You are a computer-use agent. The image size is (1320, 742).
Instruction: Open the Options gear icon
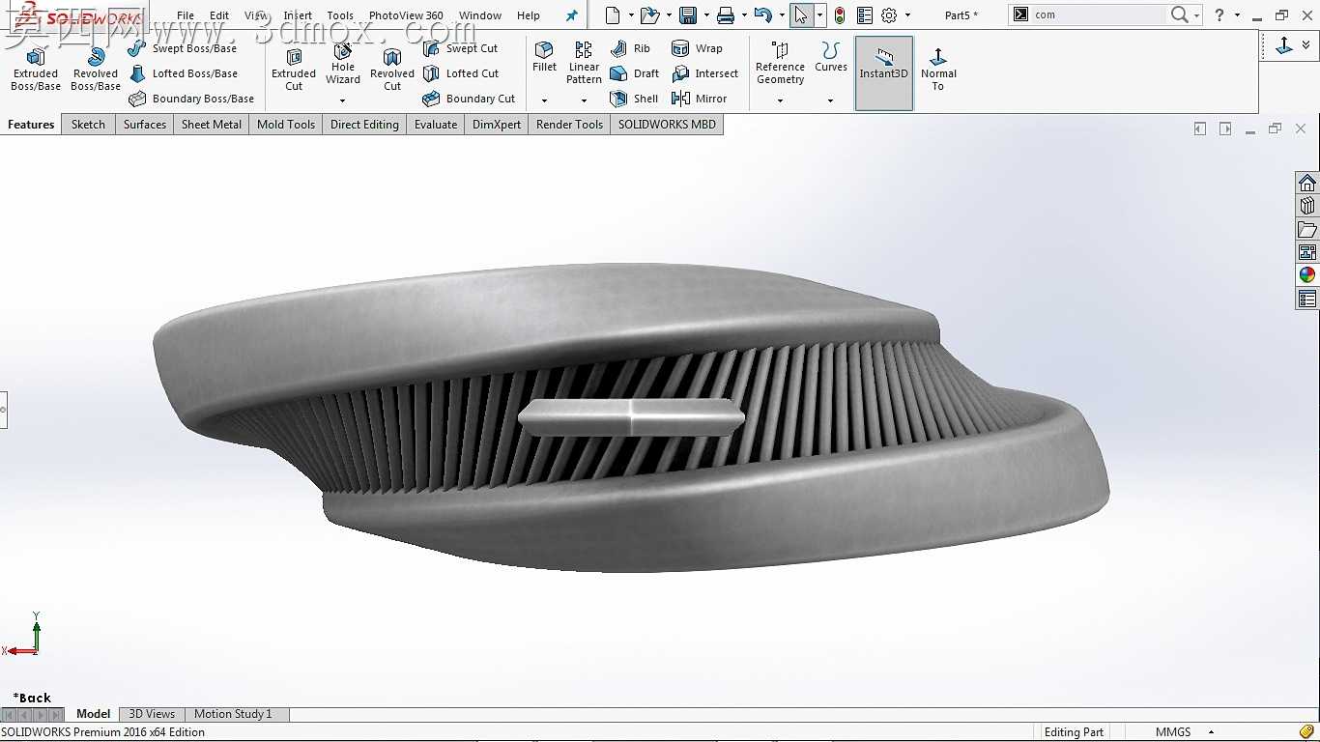(x=889, y=15)
